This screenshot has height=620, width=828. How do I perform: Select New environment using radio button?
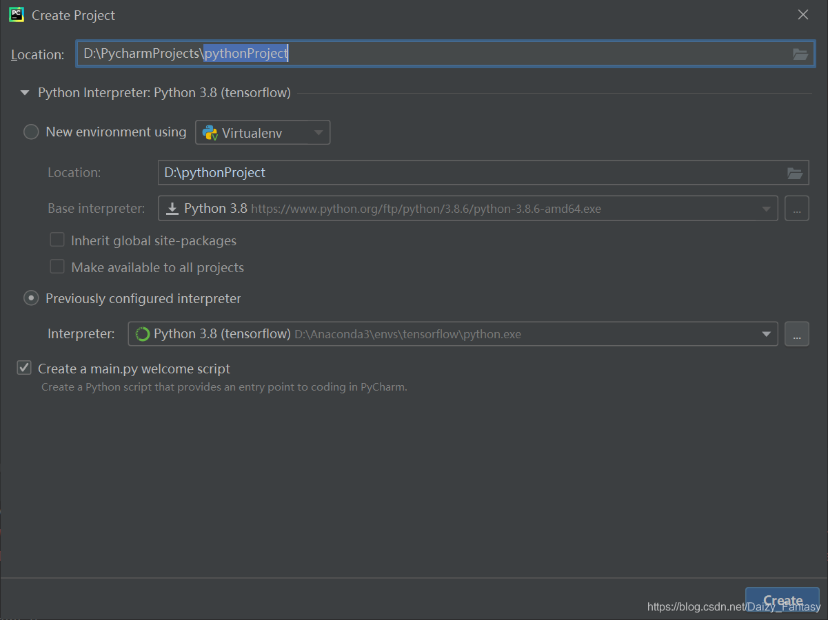point(31,132)
